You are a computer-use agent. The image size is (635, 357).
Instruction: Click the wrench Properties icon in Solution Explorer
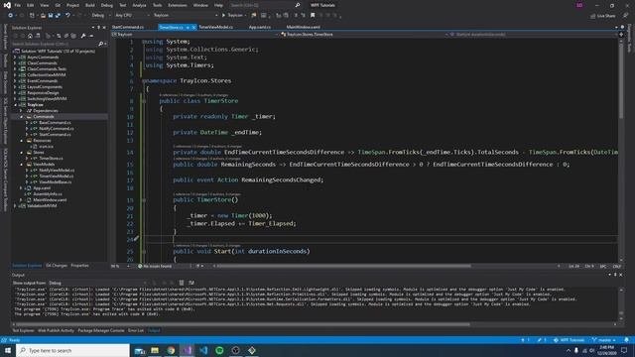click(83, 36)
